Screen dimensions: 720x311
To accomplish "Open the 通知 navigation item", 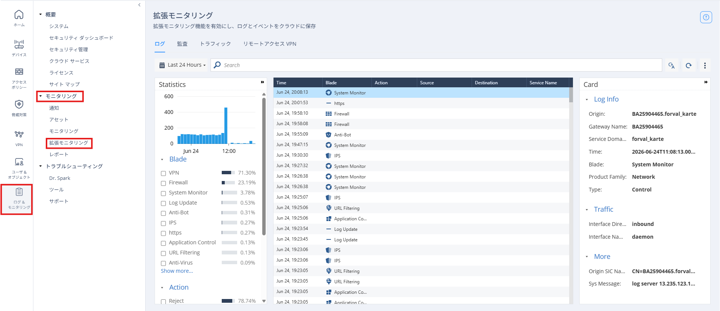I will coord(54,108).
